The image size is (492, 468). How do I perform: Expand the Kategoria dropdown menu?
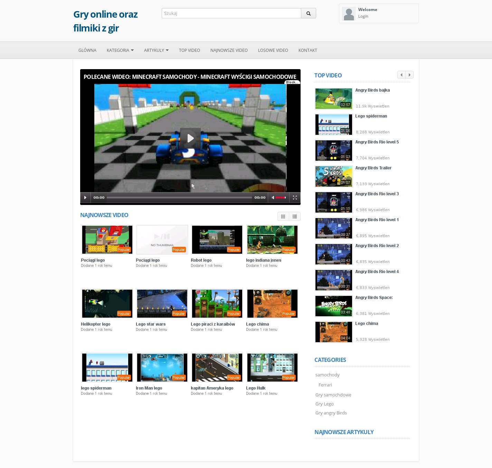coord(120,50)
